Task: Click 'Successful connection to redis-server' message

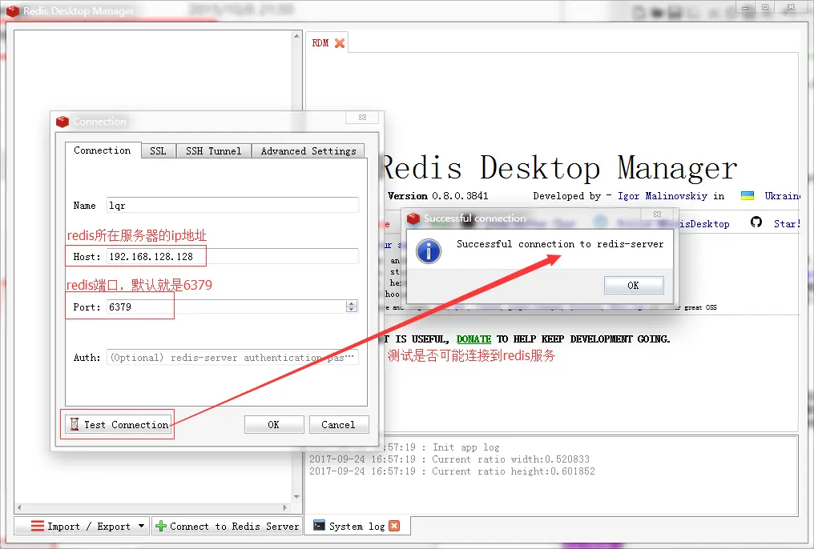Action: pyautogui.click(x=560, y=243)
